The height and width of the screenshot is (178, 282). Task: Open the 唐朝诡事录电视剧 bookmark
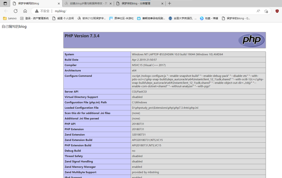click(151, 18)
